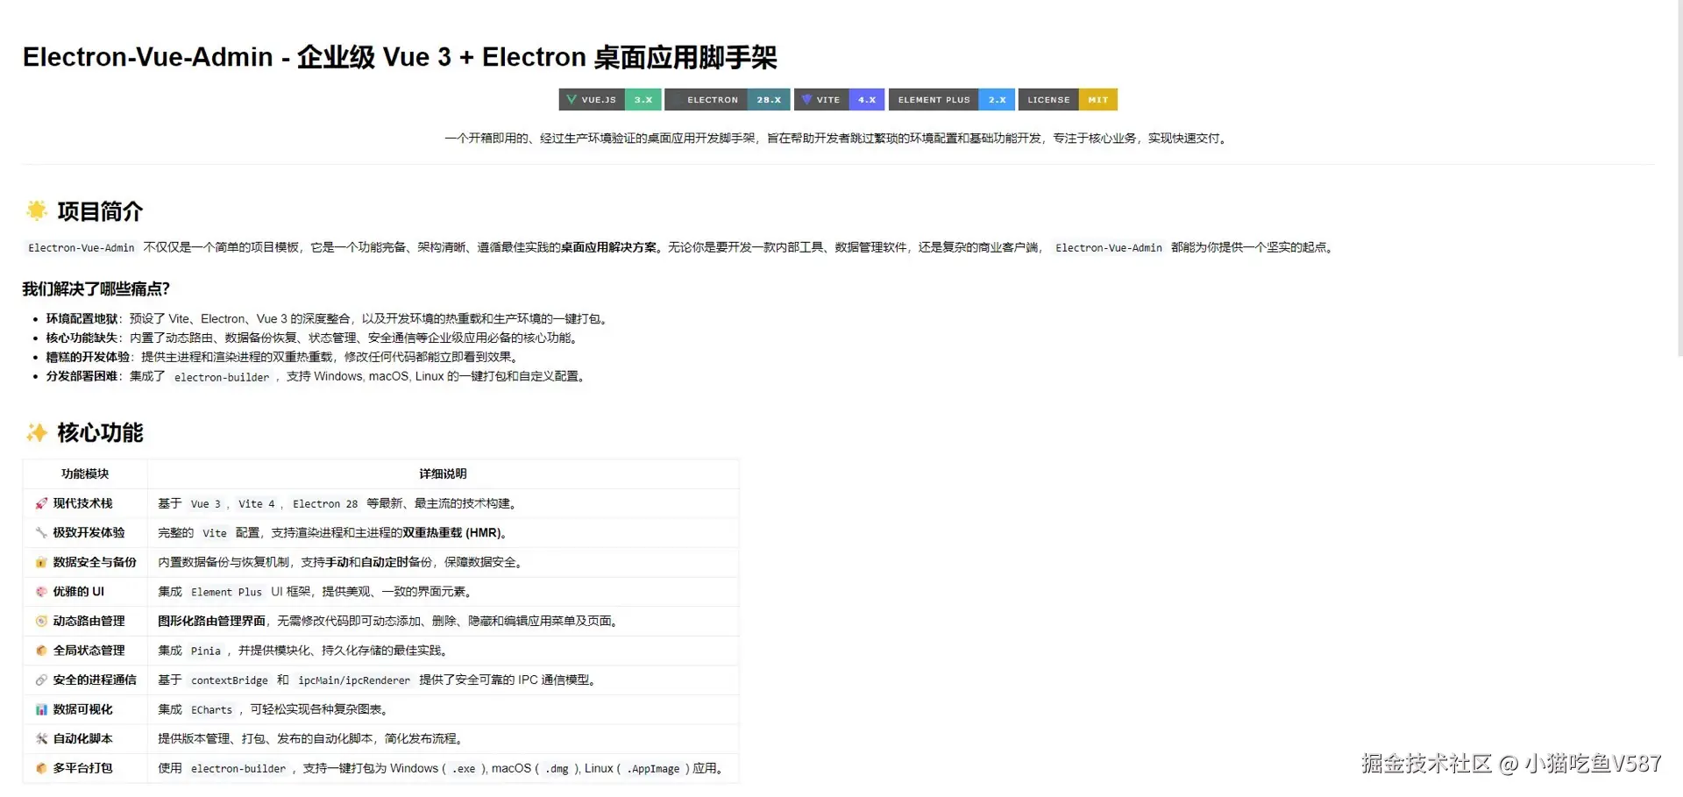
Task: Click the rocket icon in 现代技术栈 row
Action: tap(41, 503)
